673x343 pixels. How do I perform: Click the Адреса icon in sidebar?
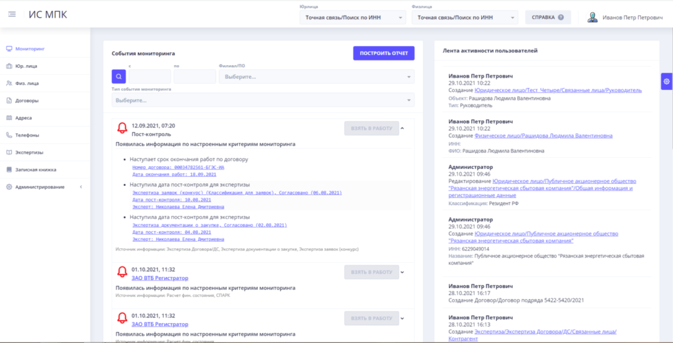pos(9,118)
